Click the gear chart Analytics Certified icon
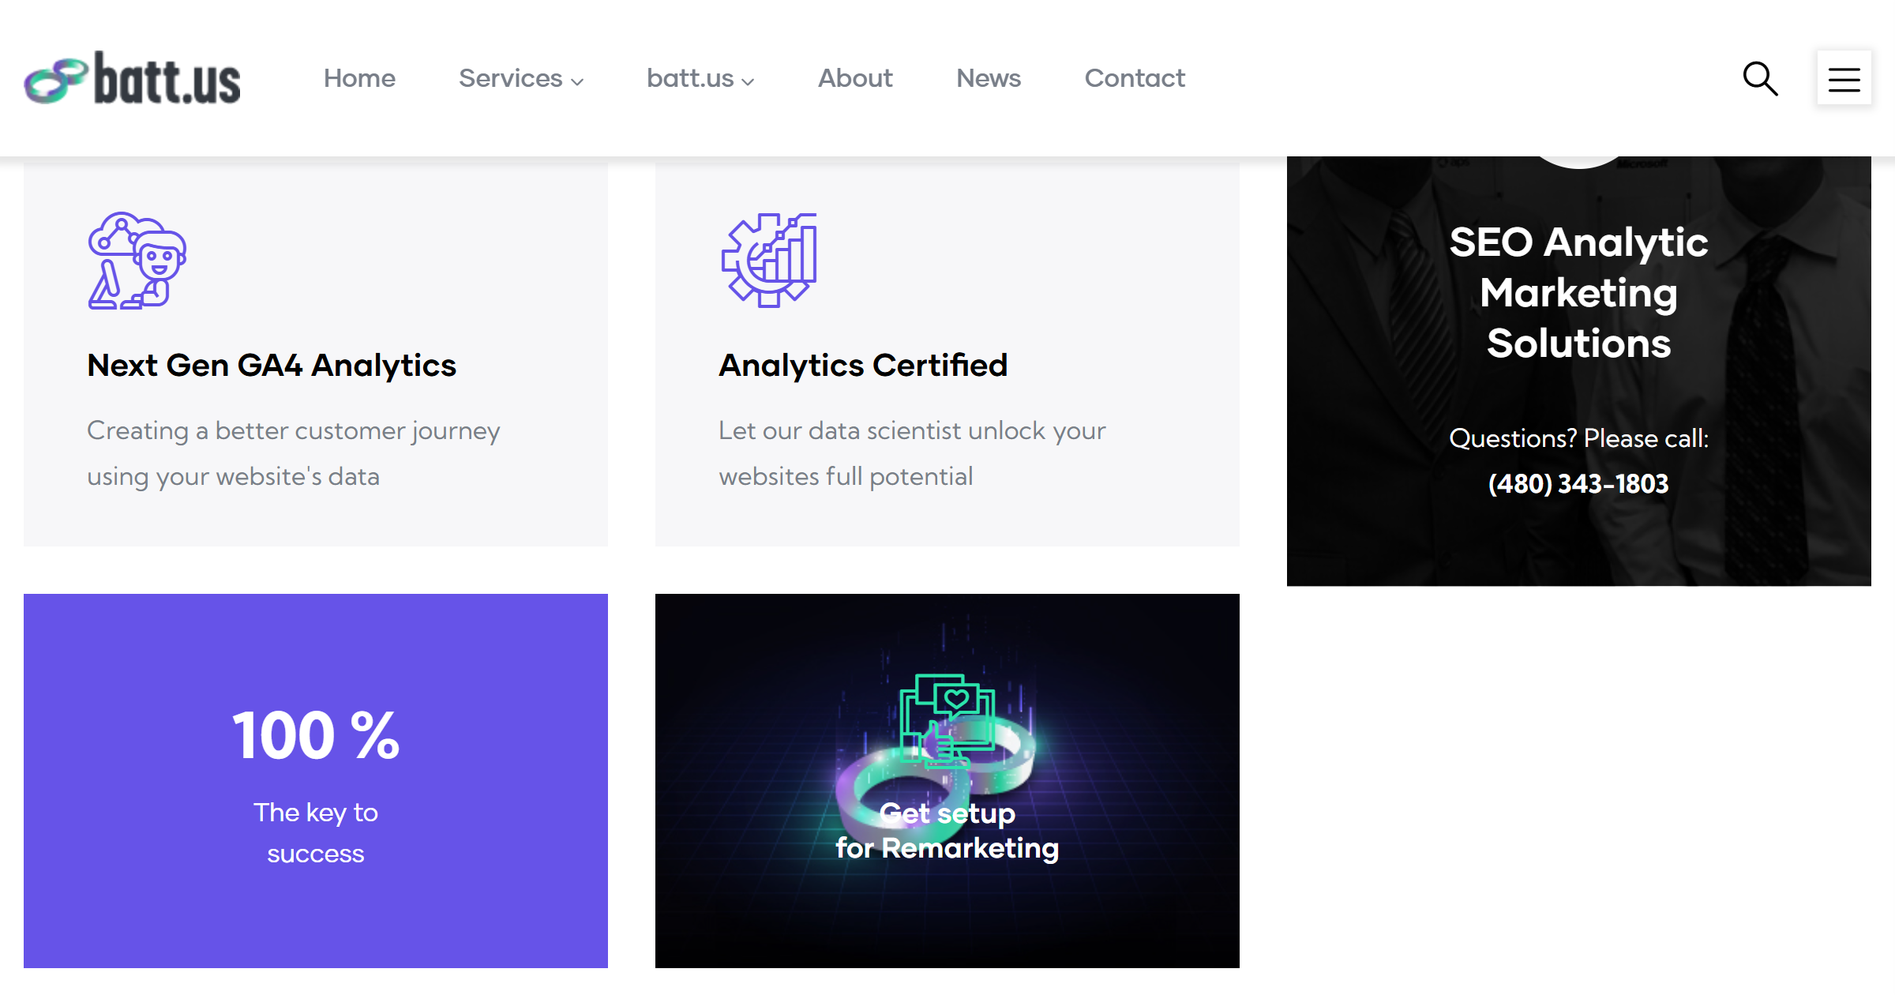1895x995 pixels. click(769, 261)
